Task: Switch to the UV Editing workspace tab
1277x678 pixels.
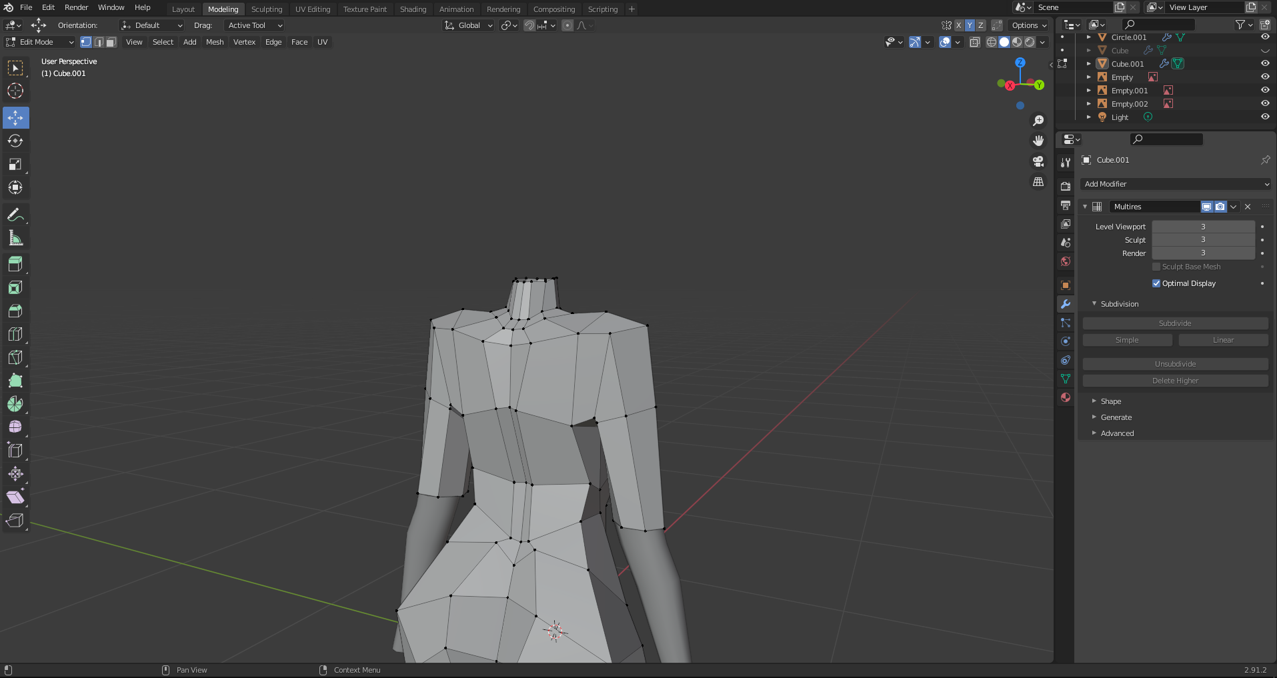Action: [313, 9]
